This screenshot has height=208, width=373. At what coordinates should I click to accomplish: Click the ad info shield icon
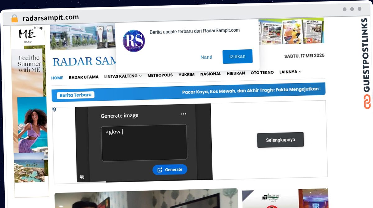[54, 110]
